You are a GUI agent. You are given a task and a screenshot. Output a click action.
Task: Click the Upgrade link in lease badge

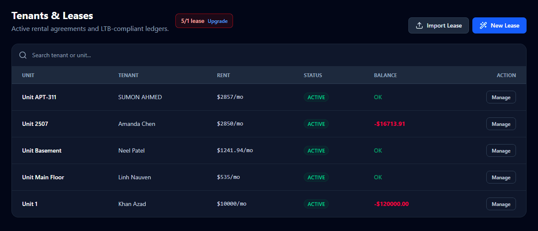point(217,21)
